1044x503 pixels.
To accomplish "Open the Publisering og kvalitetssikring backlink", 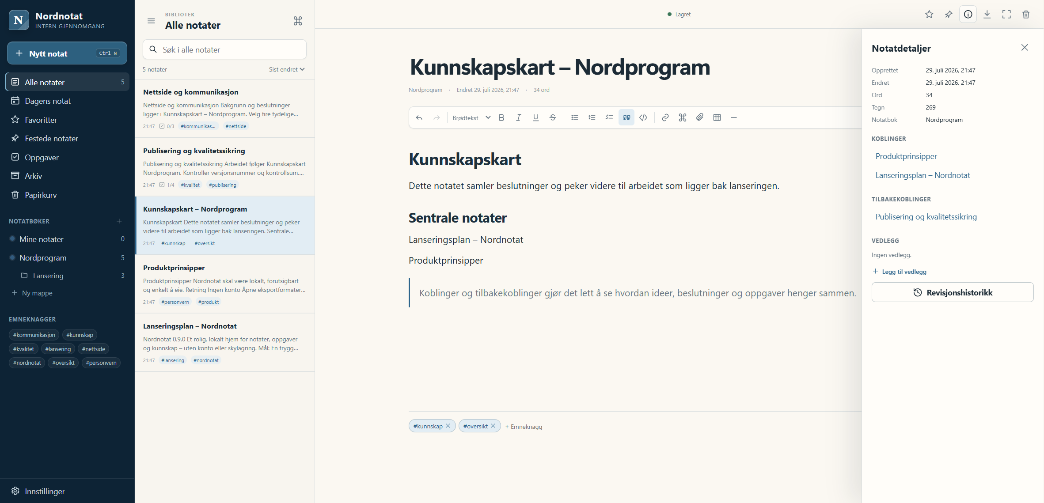I will (926, 217).
